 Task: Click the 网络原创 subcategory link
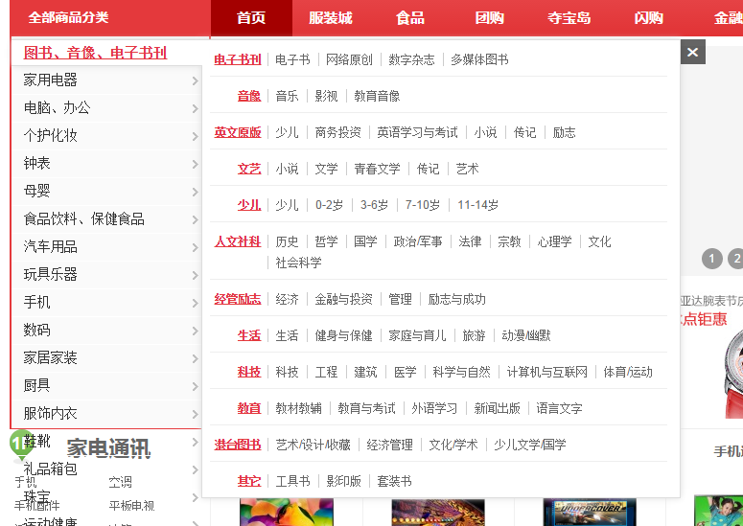[349, 59]
